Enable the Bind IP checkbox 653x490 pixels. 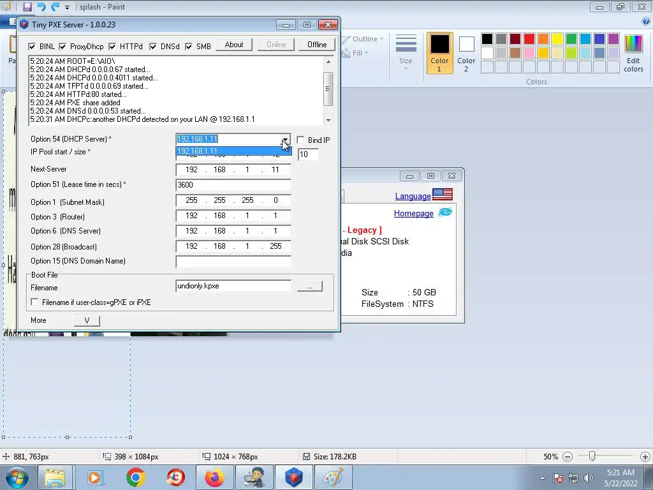tap(300, 140)
